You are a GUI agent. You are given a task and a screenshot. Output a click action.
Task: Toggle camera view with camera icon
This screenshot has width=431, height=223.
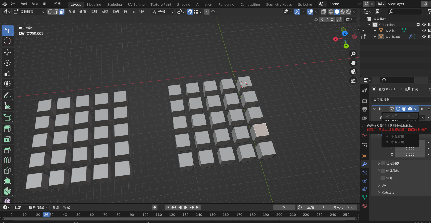tap(353, 72)
